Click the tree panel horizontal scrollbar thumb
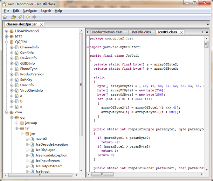The height and width of the screenshot is (181, 213). pos(40,175)
